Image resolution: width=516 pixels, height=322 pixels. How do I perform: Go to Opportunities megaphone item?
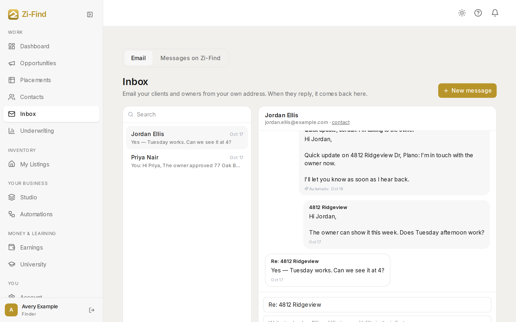(51, 63)
